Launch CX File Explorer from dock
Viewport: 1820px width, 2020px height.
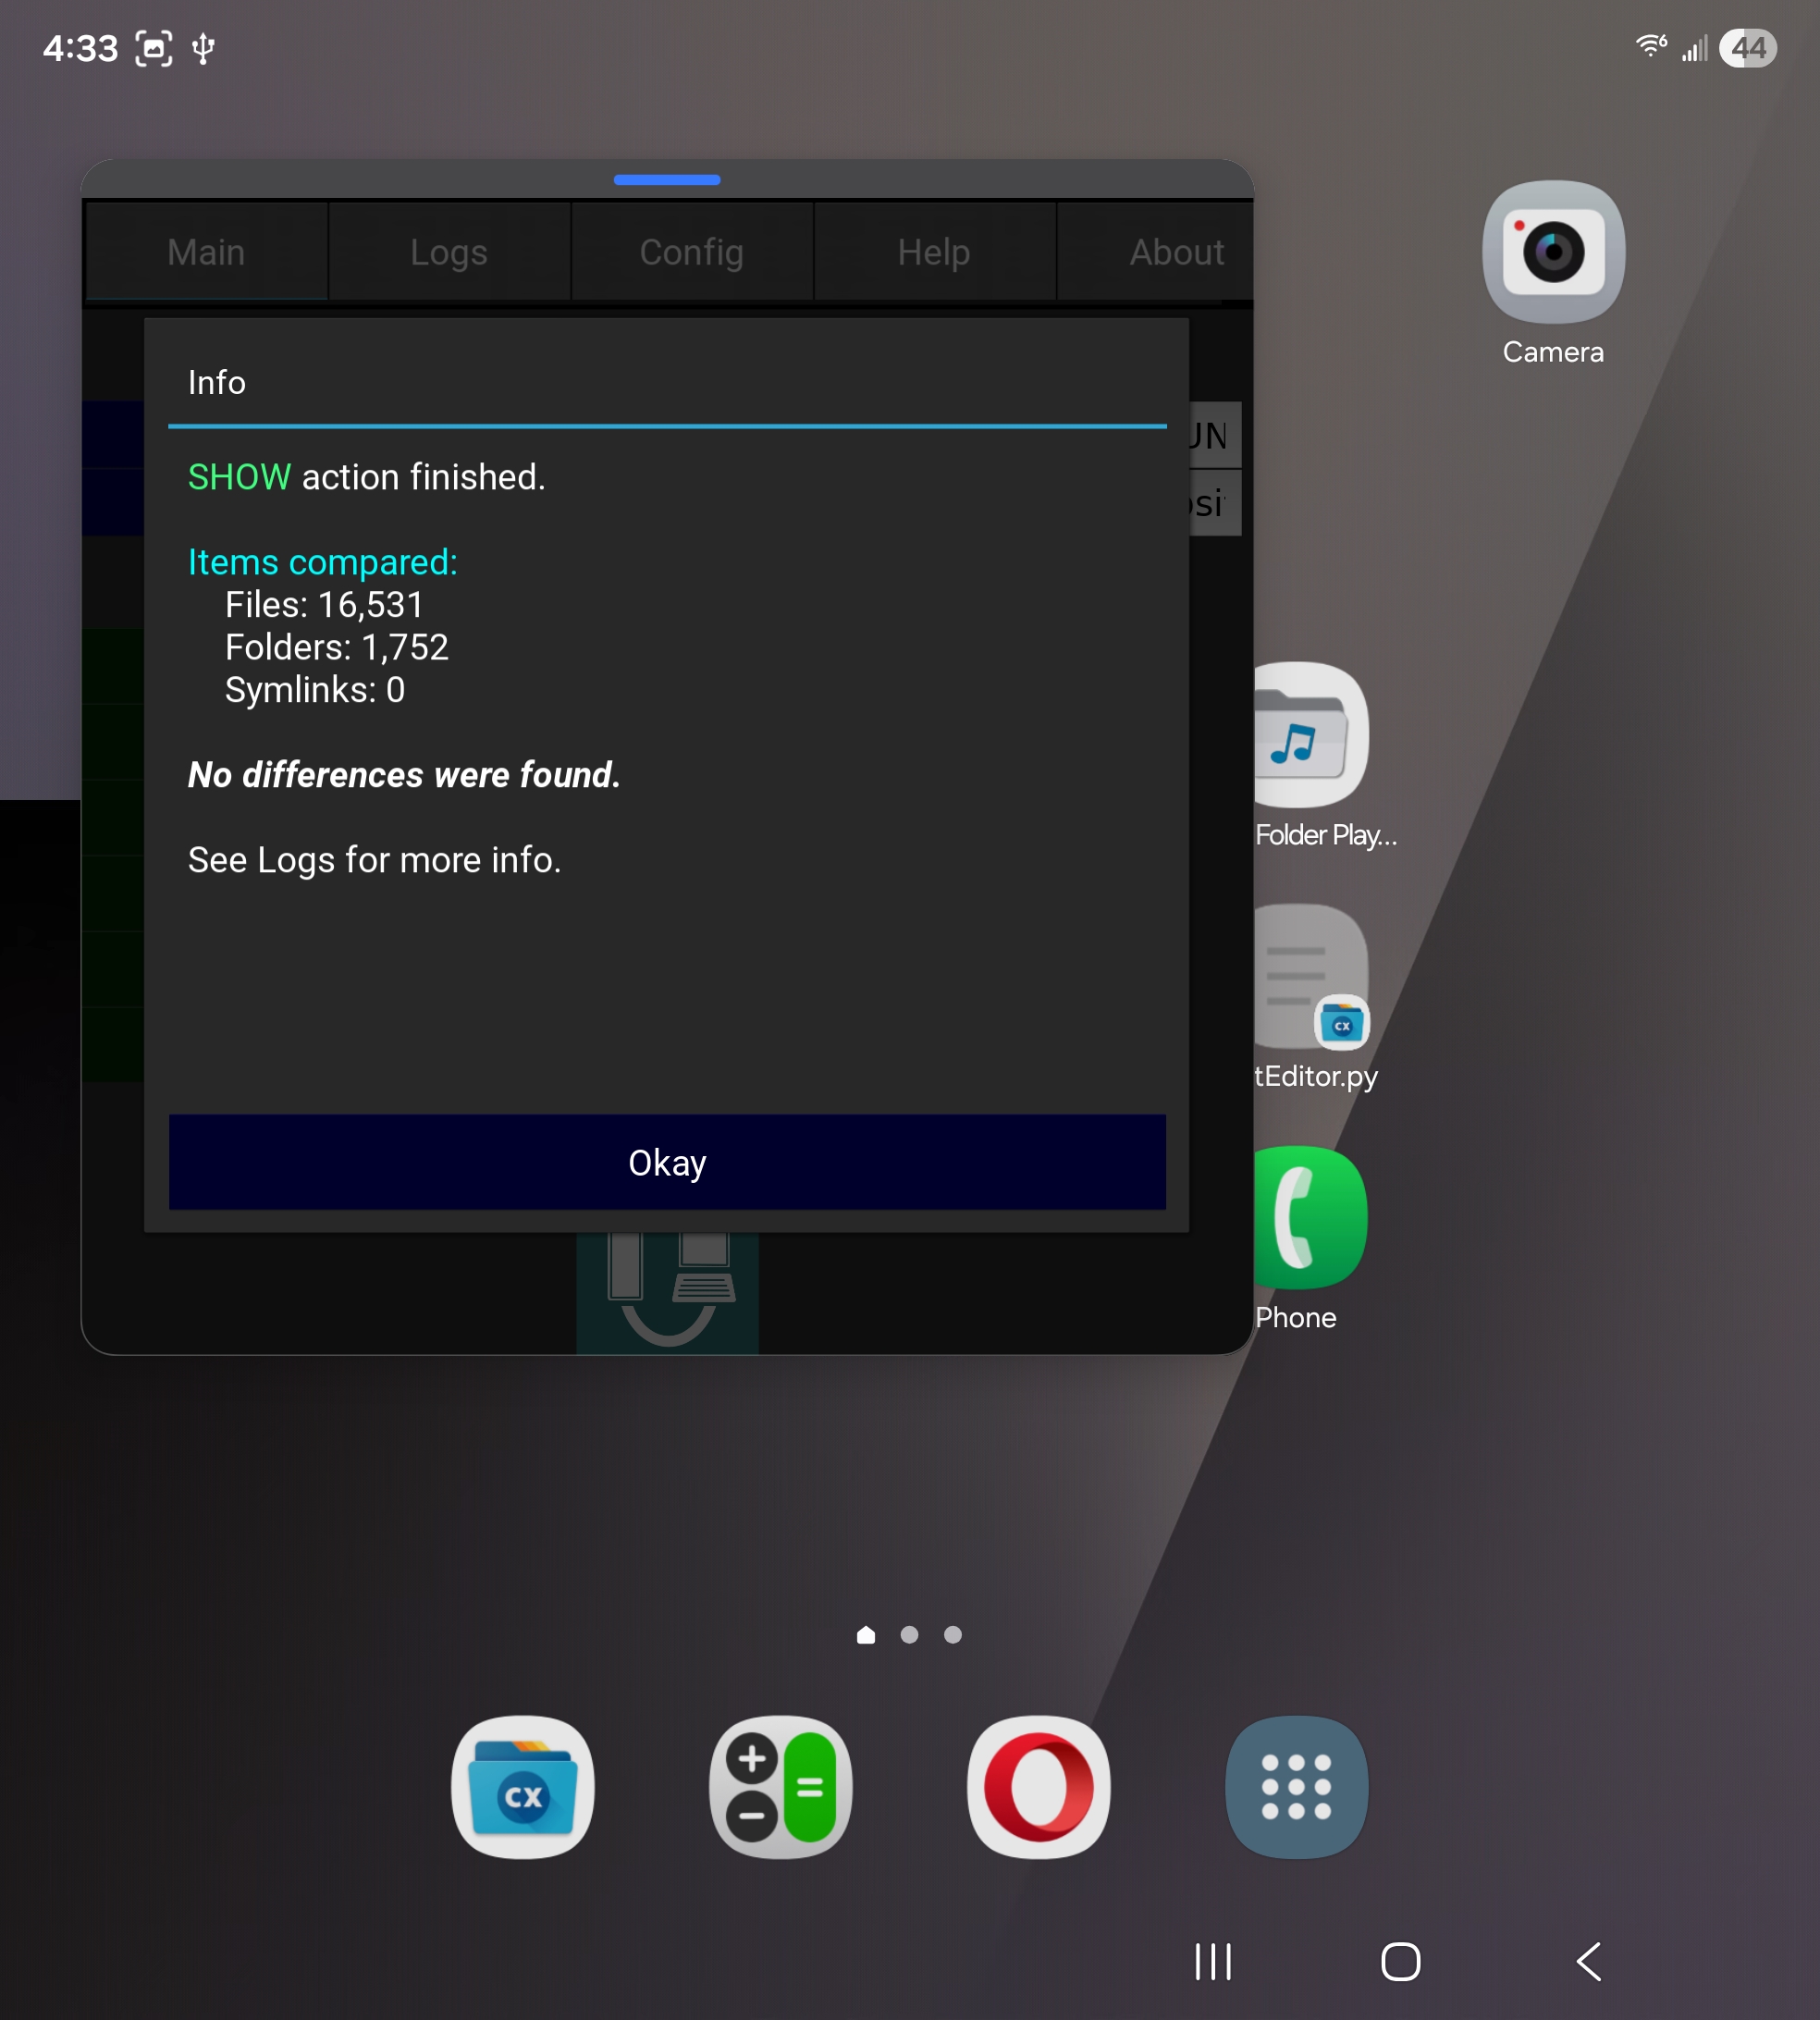[522, 1787]
